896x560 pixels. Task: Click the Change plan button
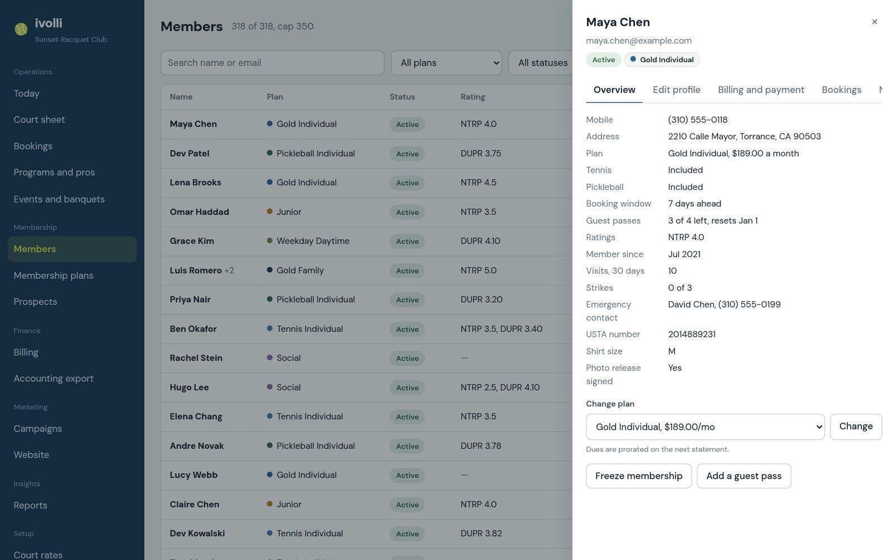[x=856, y=427]
